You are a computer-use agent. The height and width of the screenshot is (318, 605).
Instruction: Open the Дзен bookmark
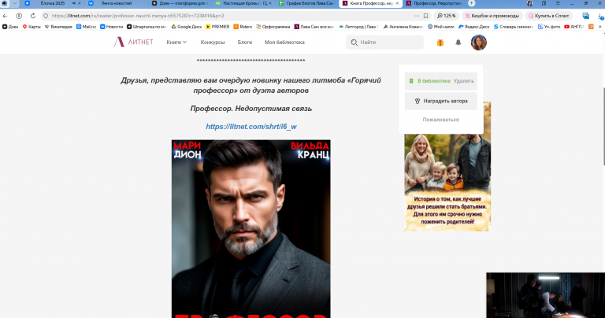coord(10,27)
